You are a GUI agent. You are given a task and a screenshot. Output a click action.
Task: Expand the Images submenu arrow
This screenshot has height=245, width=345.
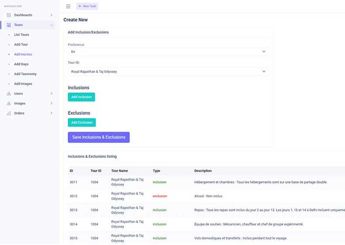pos(51,104)
